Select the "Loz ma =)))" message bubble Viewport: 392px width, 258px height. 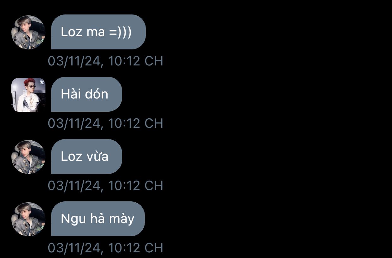(98, 32)
